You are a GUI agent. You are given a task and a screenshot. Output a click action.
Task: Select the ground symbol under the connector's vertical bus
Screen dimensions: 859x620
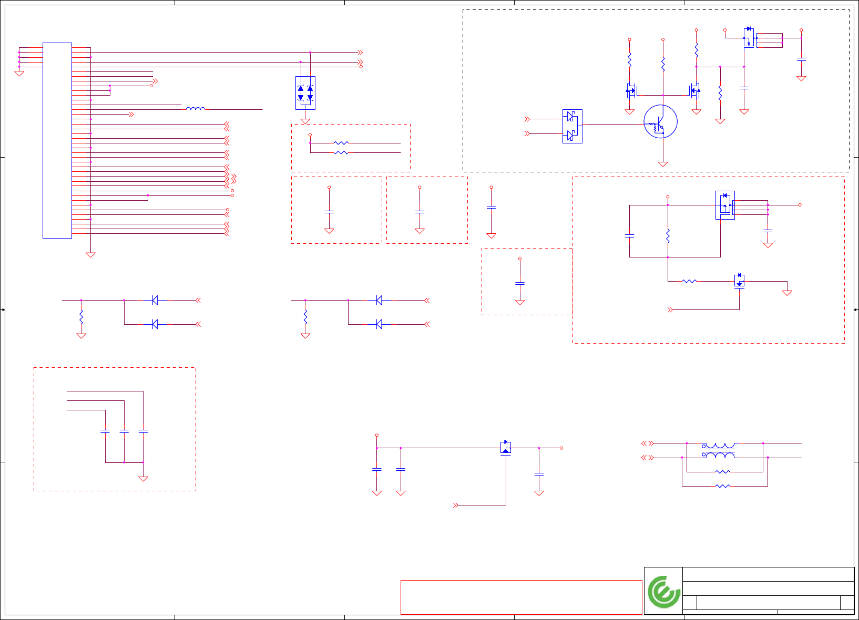pyautogui.click(x=90, y=255)
